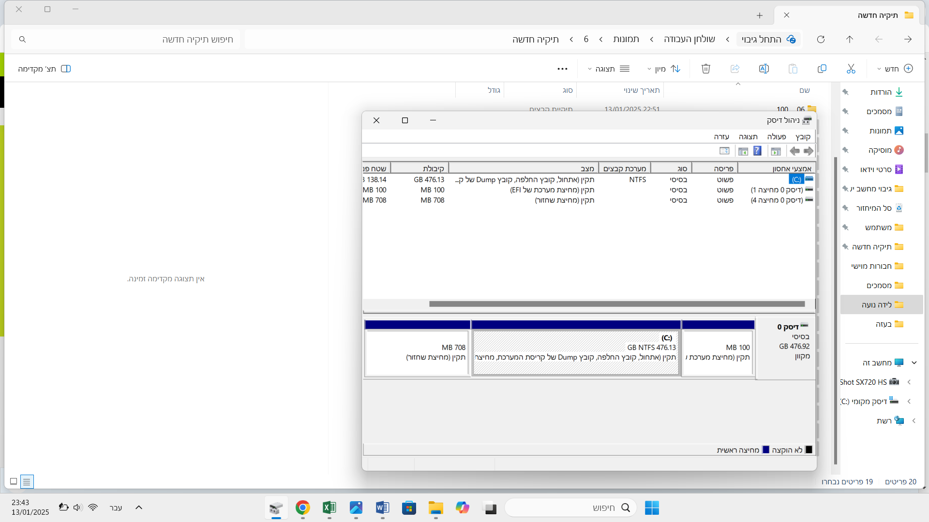The image size is (929, 522).
Task: Click the blue Help question-mark toolbar icon
Action: [x=757, y=151]
